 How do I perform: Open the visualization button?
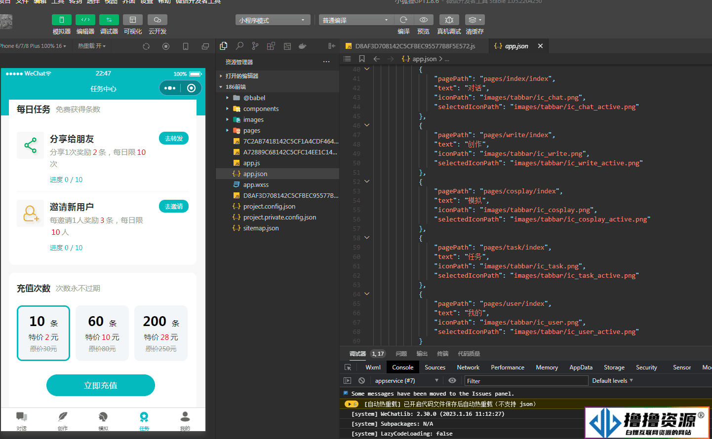(132, 20)
